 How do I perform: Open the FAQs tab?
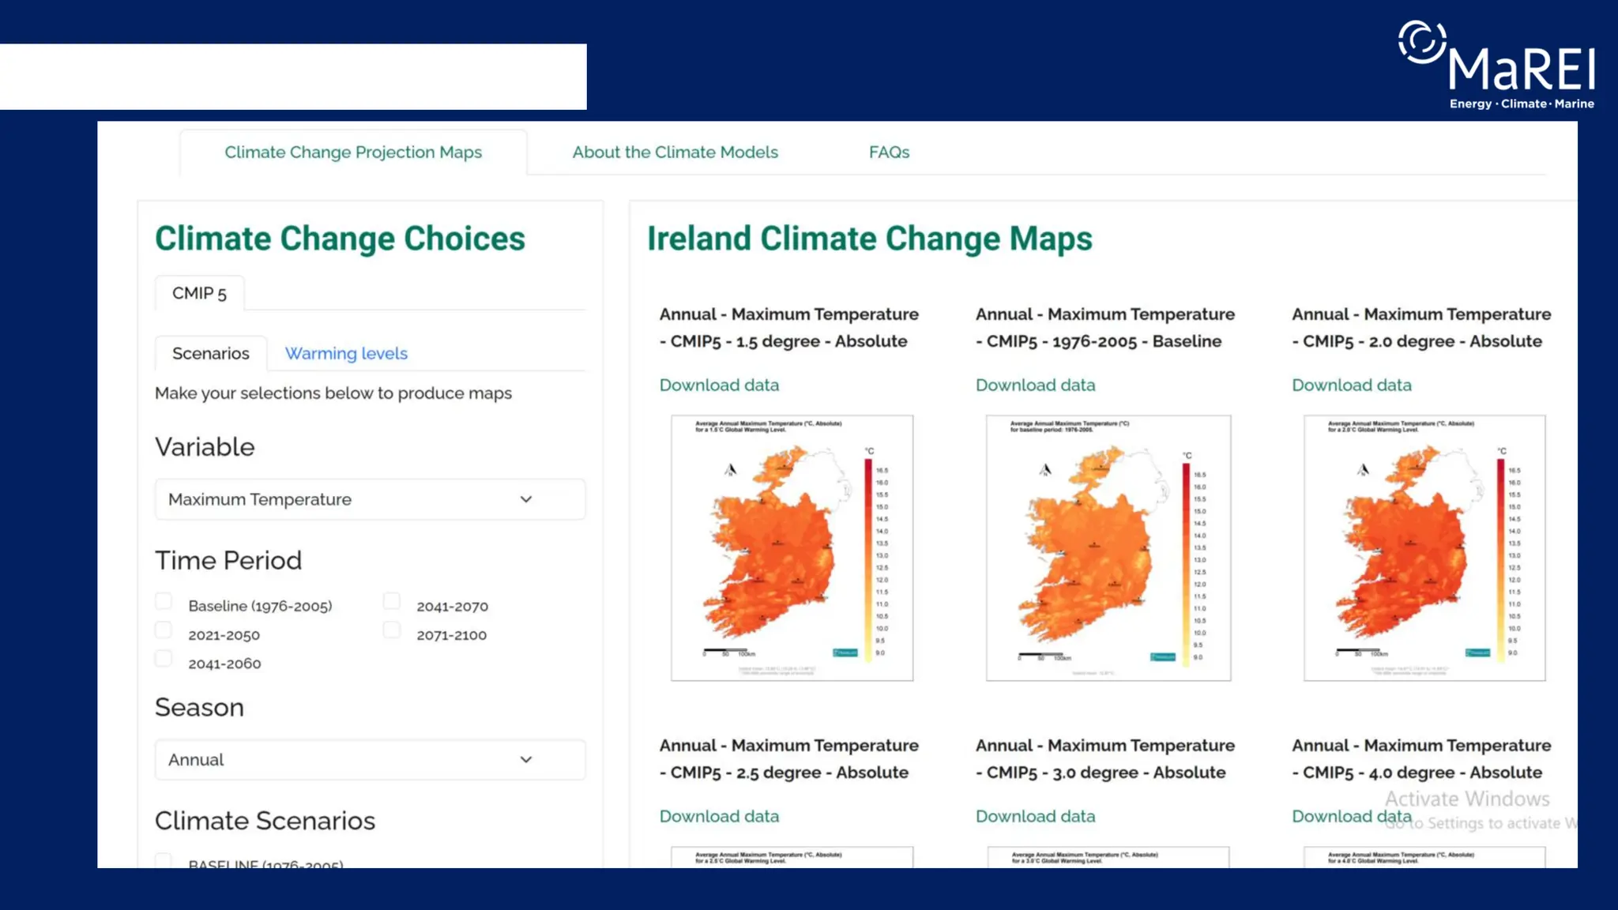[x=889, y=152]
